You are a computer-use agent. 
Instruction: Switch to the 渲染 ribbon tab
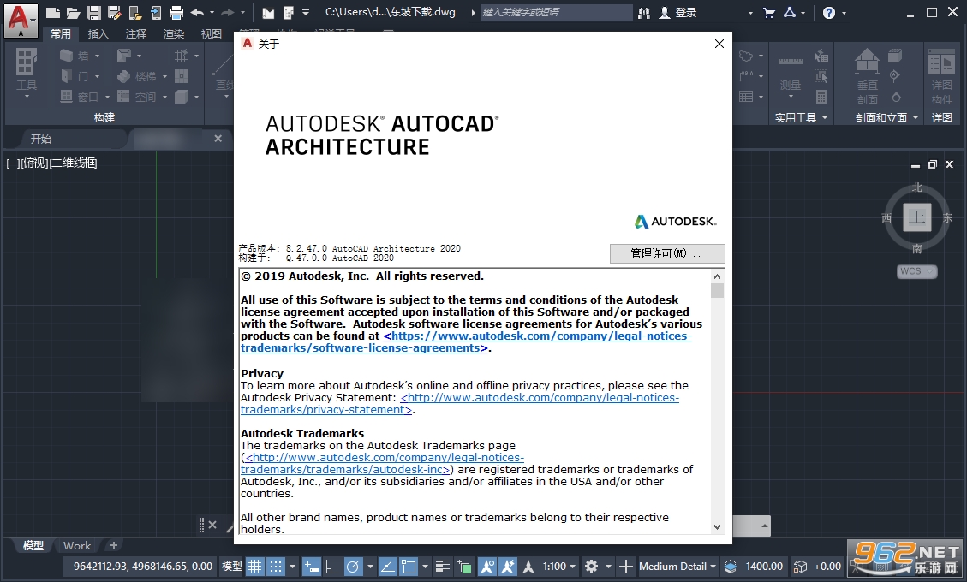click(174, 34)
